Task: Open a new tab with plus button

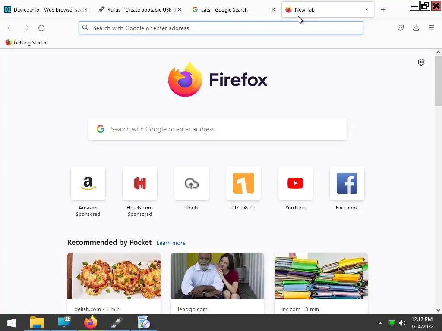Action: (x=383, y=10)
